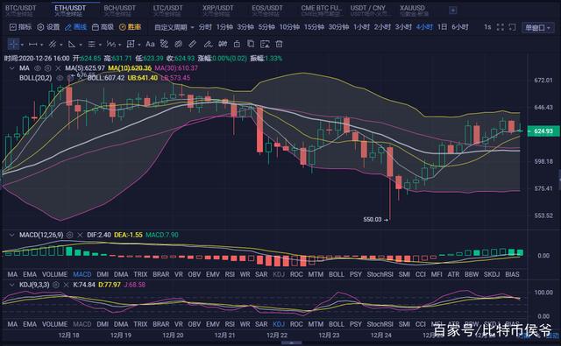
Task: Select the Aa text annotation tool
Action: (150, 44)
